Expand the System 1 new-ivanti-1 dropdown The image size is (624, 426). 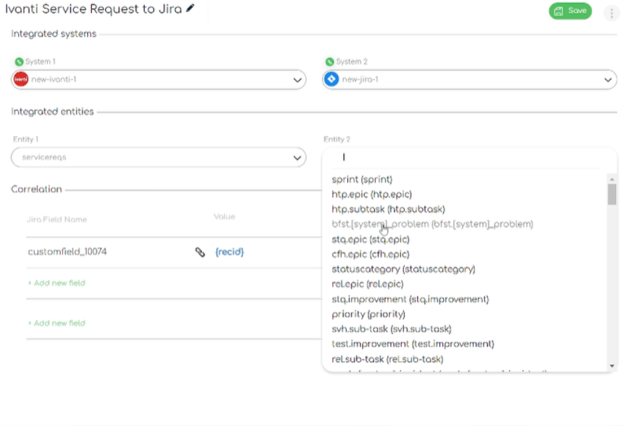[297, 79]
